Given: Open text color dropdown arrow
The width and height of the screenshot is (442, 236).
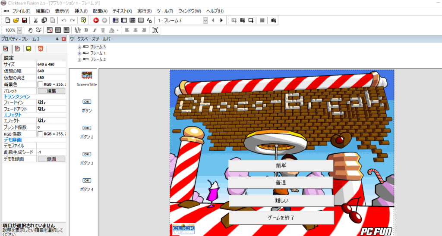Looking at the screenshot, I should [x=117, y=30].
